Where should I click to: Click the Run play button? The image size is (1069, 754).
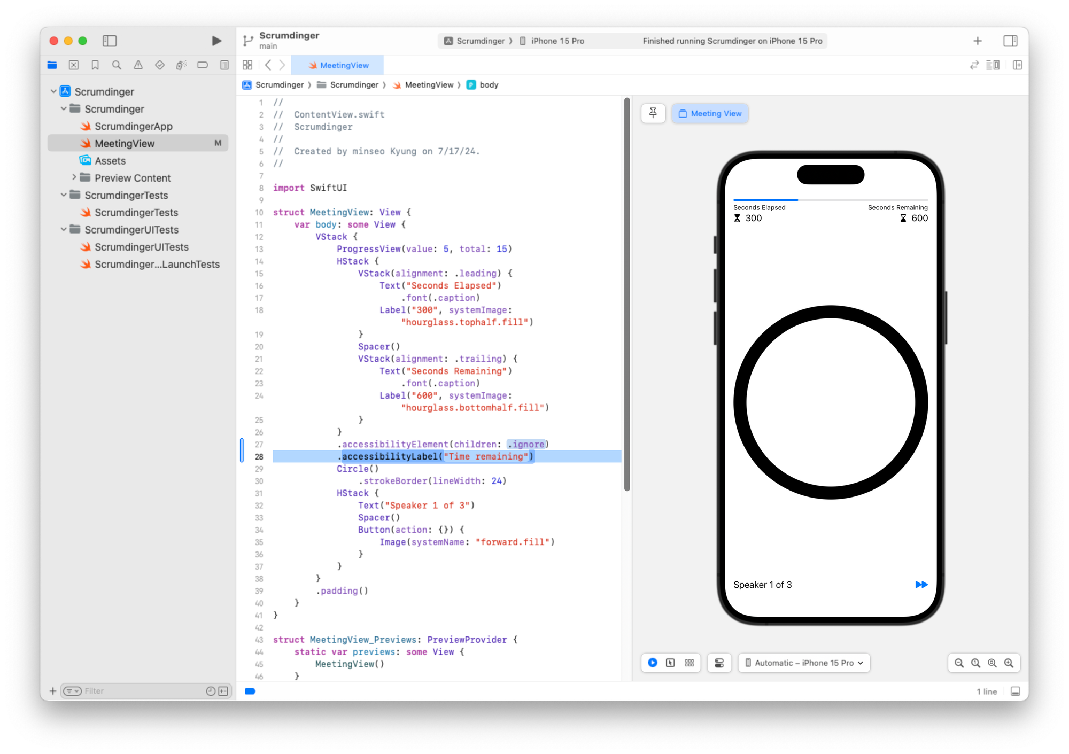point(216,41)
